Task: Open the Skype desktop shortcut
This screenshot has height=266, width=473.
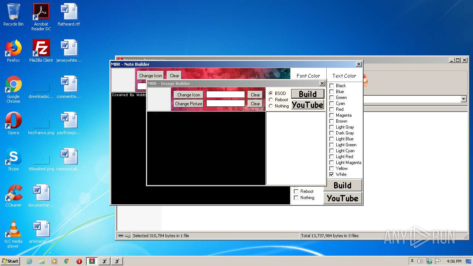Action: pyautogui.click(x=13, y=160)
